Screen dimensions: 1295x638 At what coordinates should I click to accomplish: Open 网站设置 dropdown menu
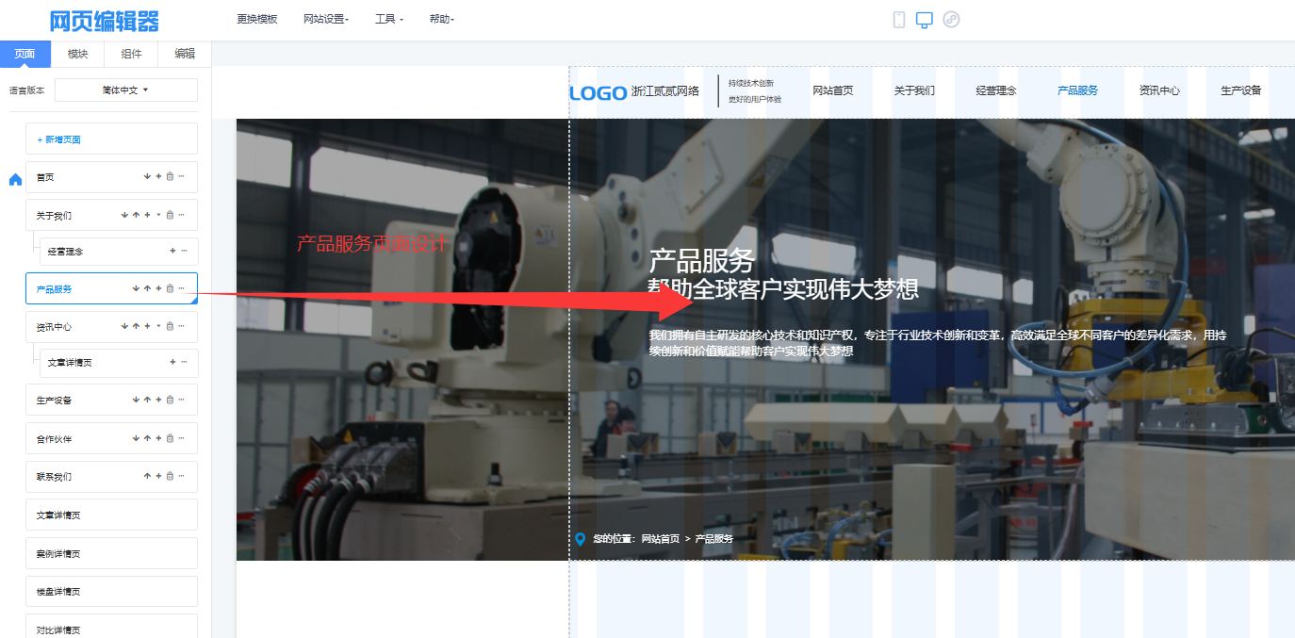[326, 19]
